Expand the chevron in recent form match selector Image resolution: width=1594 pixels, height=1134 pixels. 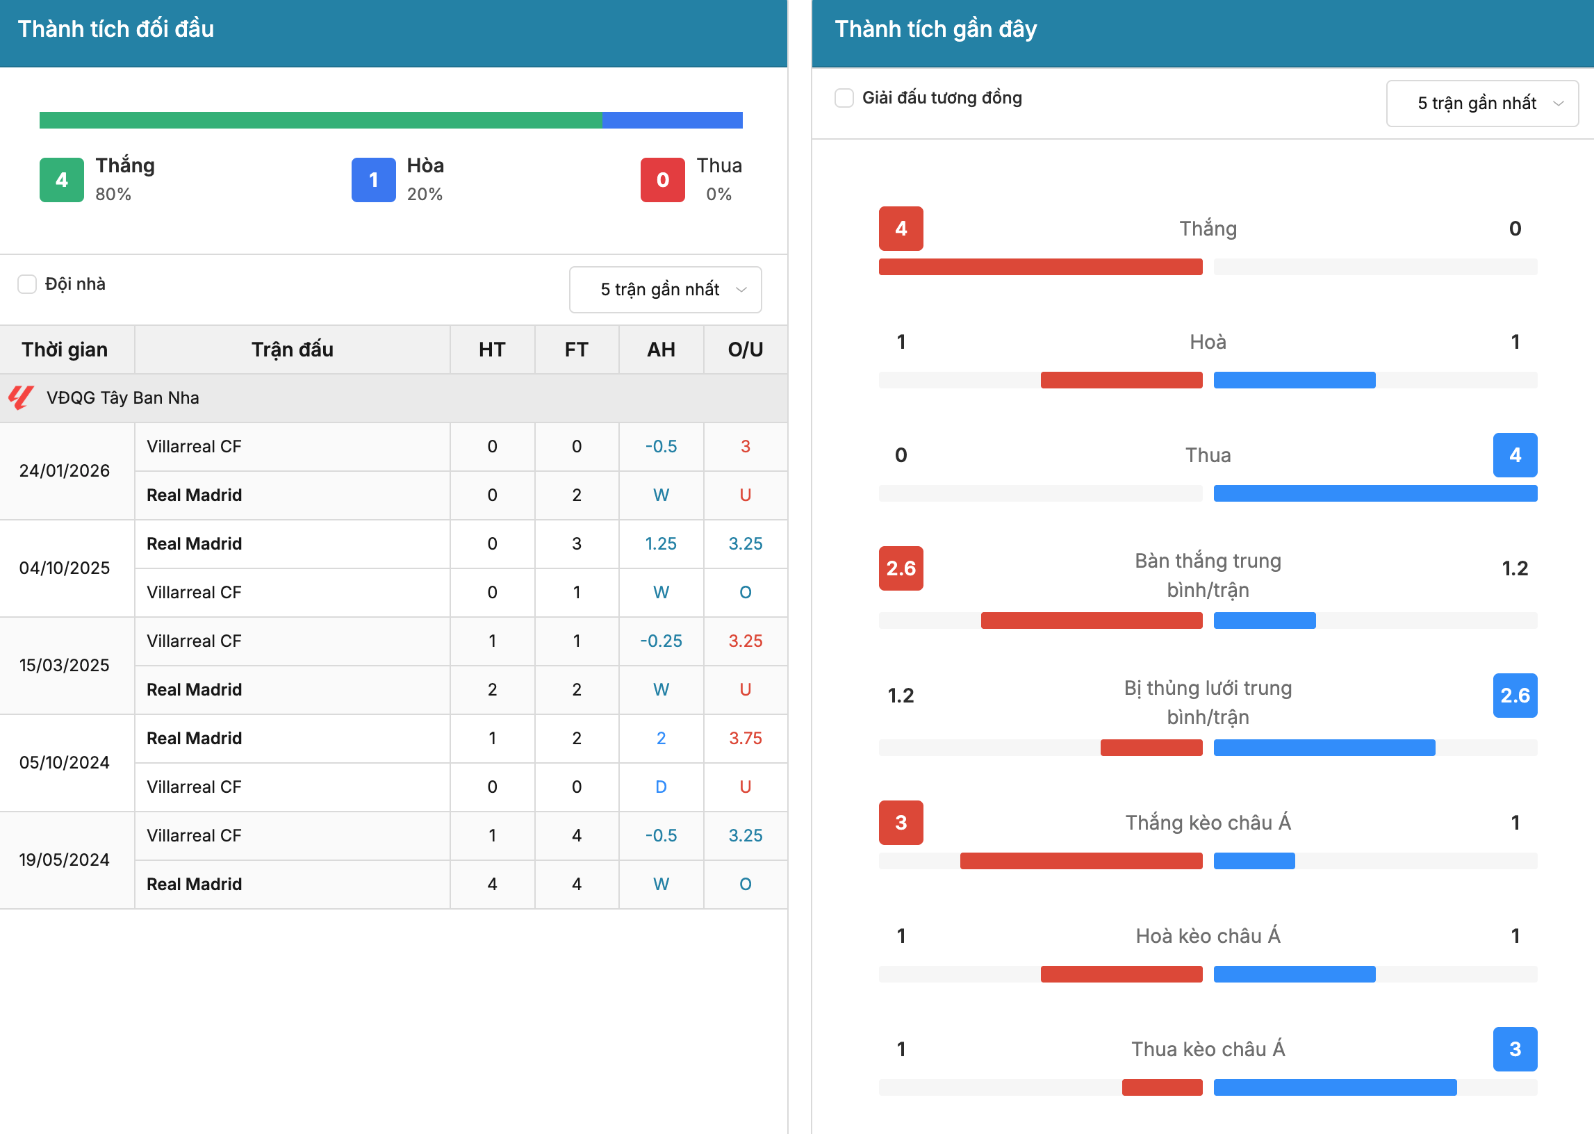tap(1558, 104)
